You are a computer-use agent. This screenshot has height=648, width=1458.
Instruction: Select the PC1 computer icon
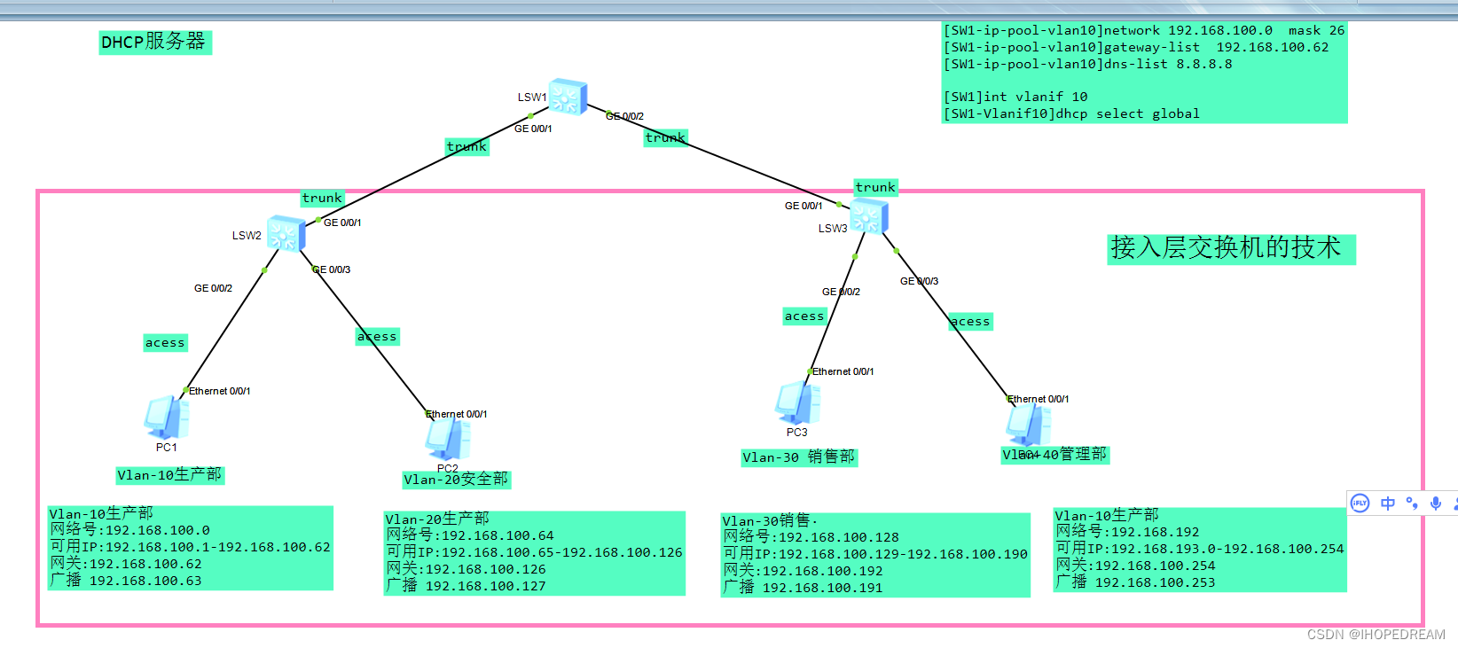[167, 418]
